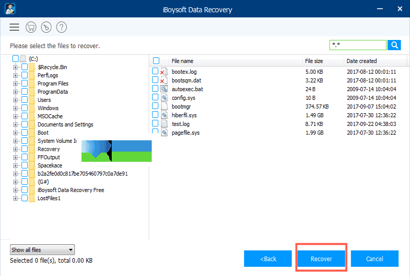The image size is (410, 276).
Task: Click the PerfLogs folder icon
Action: [32, 75]
